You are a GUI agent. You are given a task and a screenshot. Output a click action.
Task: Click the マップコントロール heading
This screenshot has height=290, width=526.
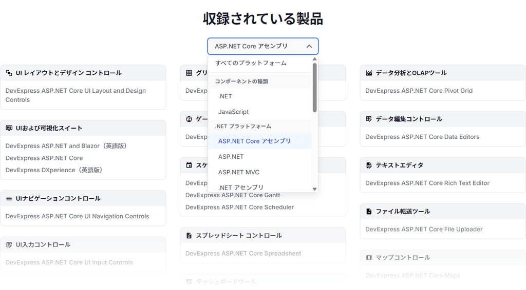pyautogui.click(x=403, y=258)
